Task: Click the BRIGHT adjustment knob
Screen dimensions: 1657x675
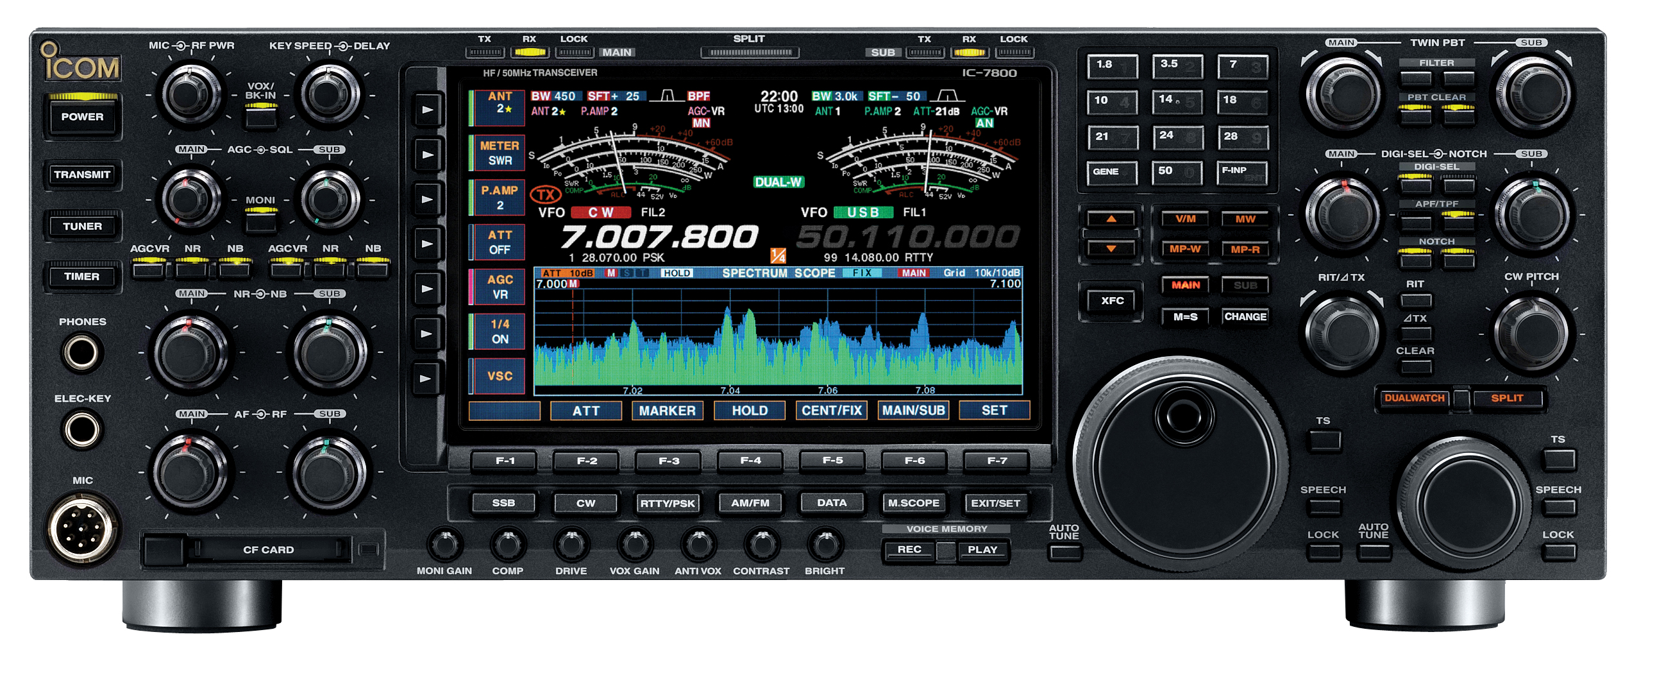Action: point(825,545)
